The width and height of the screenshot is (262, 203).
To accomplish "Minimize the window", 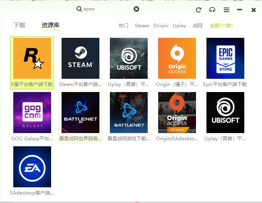I will pyautogui.click(x=239, y=10).
